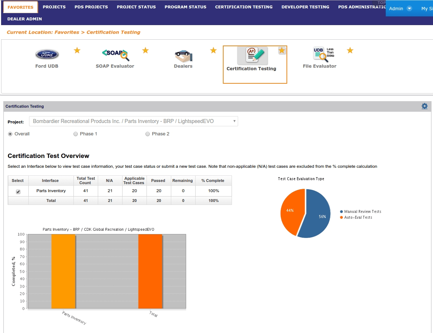Toggle favorite star for Ford UDB
The height and width of the screenshot is (333, 433).
77,50
